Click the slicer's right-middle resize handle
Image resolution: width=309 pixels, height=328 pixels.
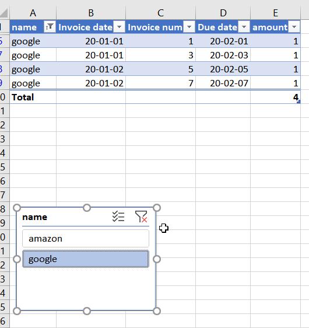[157, 259]
